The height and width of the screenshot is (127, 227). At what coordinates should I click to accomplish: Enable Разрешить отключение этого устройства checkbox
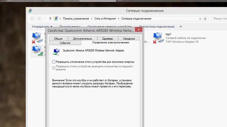pos(54,62)
